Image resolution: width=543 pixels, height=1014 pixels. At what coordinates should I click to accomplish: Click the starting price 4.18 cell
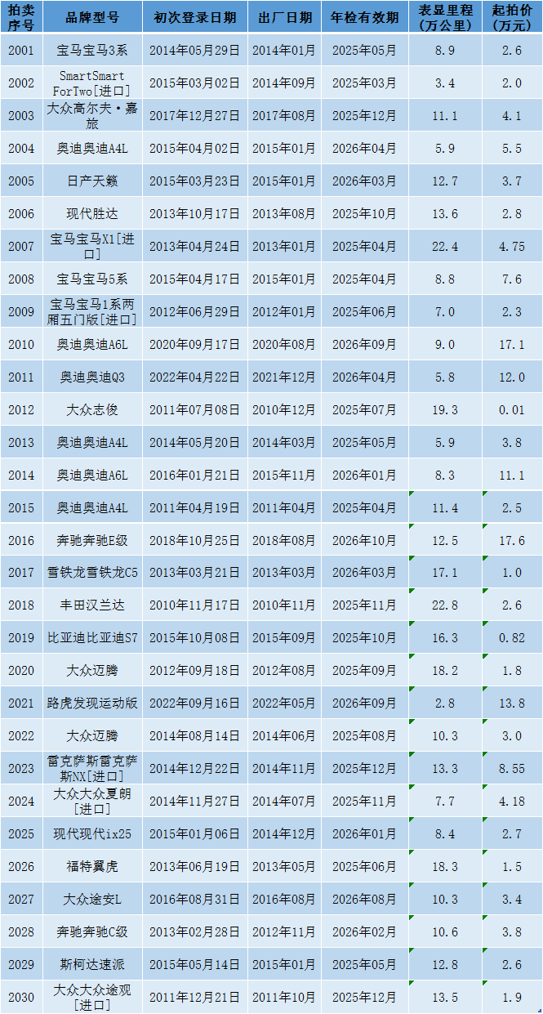pyautogui.click(x=512, y=801)
